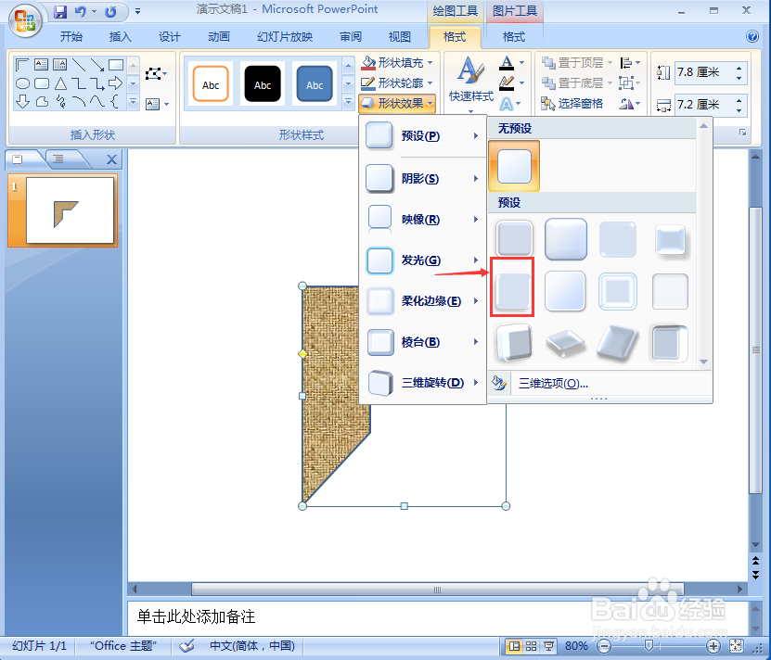Open the quick access toolbar customize arrow

(137, 11)
